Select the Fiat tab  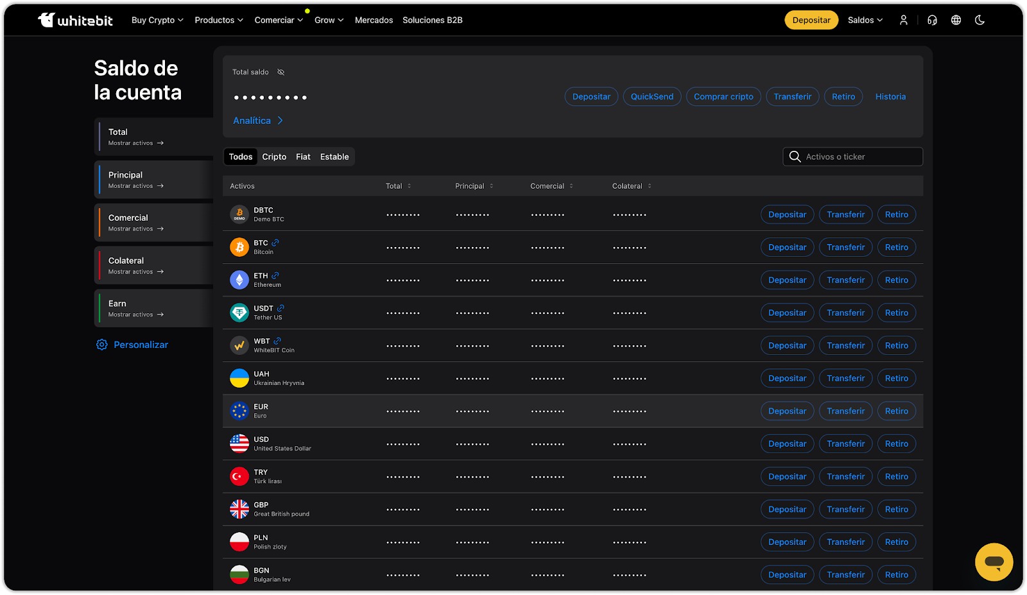point(303,157)
